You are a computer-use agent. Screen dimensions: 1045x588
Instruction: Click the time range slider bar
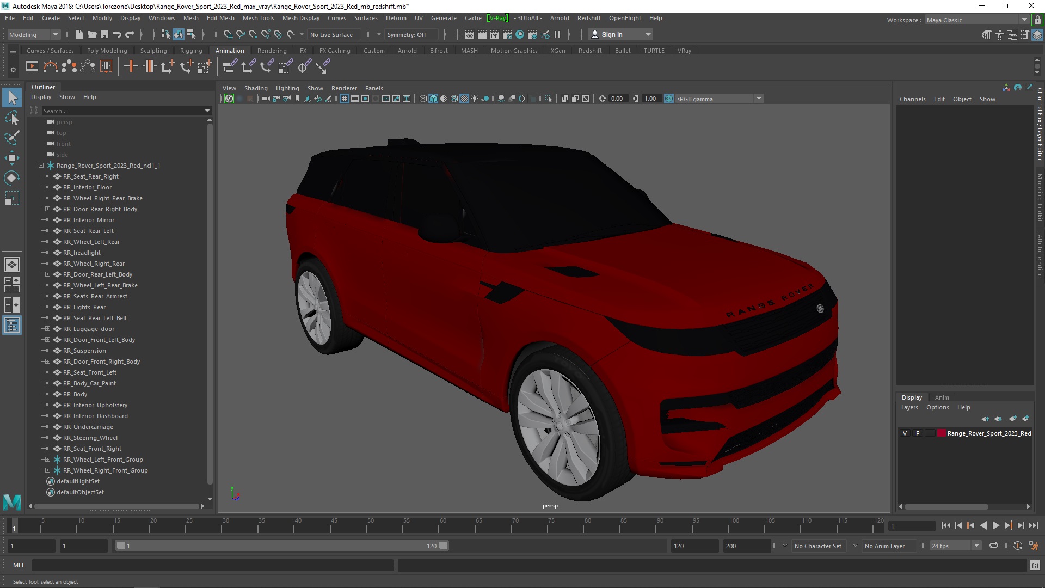point(281,546)
